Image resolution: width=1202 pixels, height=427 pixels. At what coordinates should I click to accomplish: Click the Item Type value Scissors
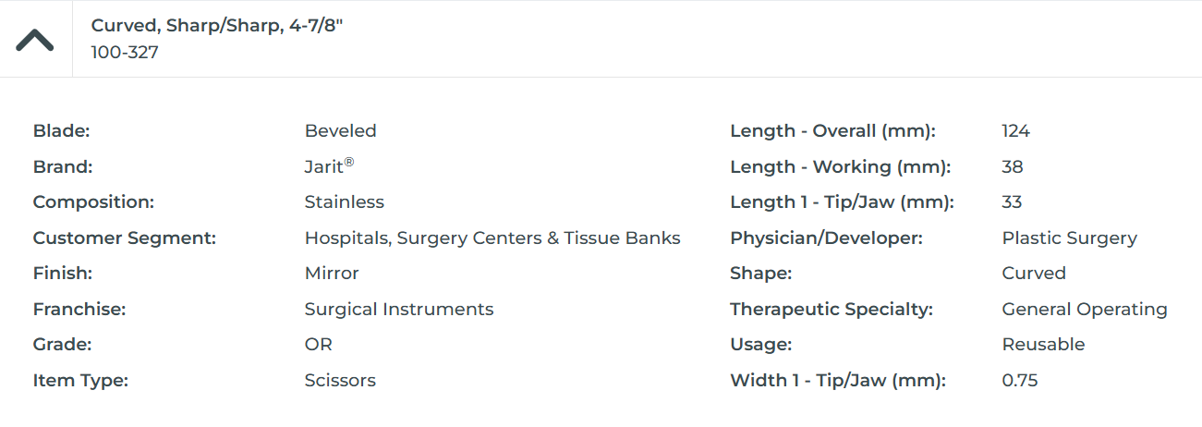point(340,381)
